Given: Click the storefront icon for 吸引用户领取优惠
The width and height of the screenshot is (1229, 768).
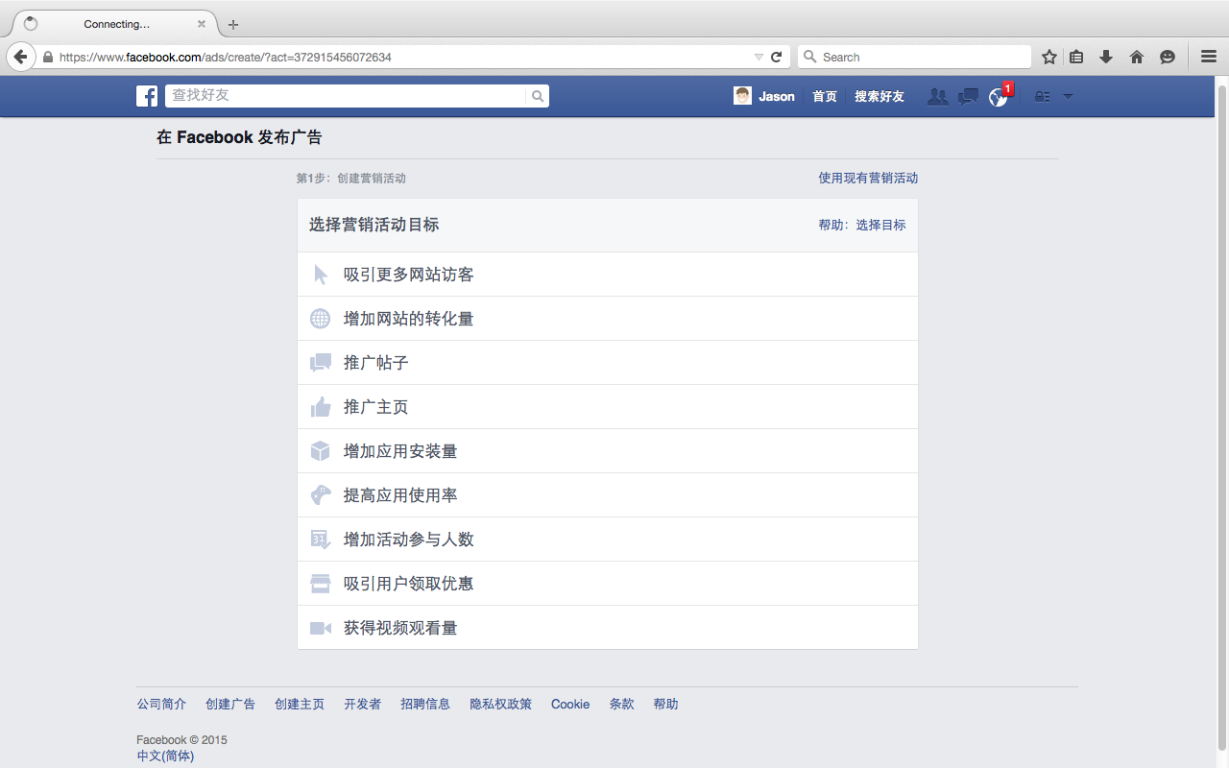Looking at the screenshot, I should (321, 584).
